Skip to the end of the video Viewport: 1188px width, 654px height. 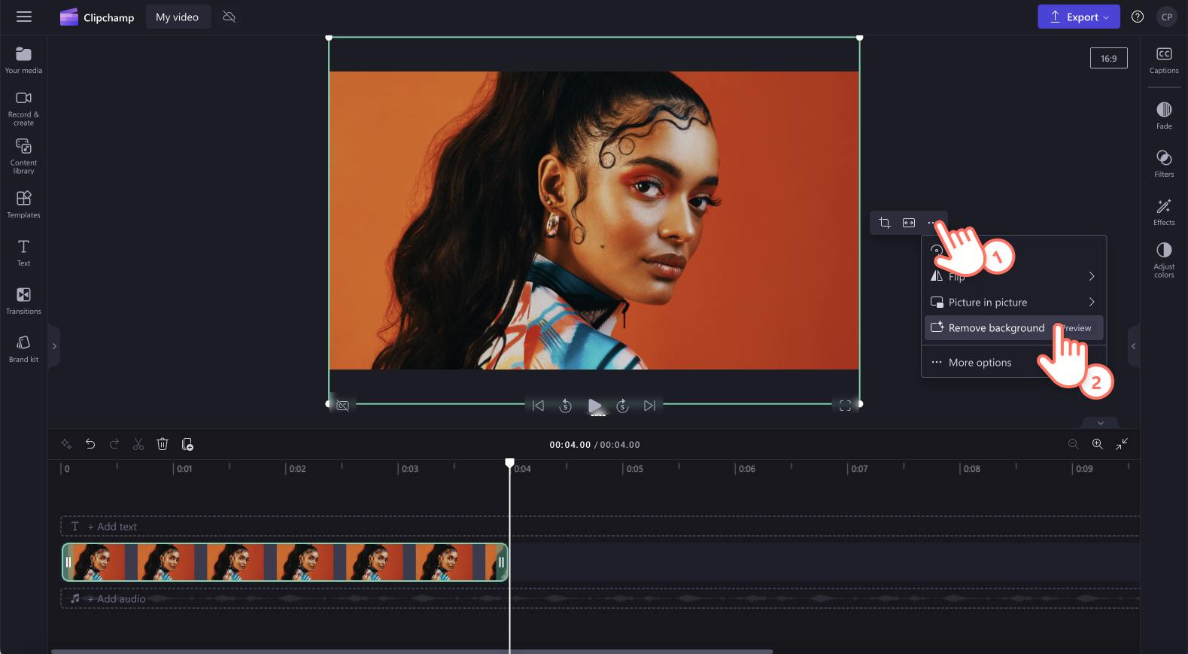click(650, 406)
